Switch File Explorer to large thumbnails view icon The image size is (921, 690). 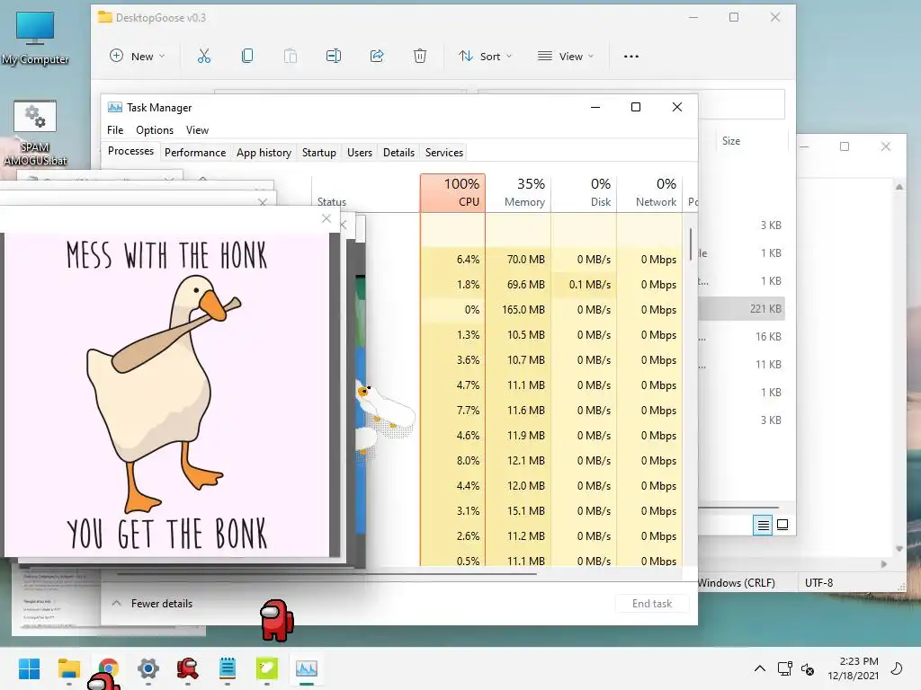click(782, 525)
